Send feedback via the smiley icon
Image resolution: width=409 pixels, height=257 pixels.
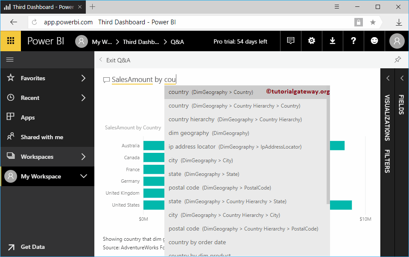point(374,41)
